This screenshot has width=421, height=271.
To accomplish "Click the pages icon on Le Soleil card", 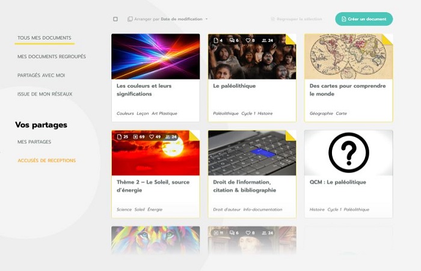I will coord(120,137).
